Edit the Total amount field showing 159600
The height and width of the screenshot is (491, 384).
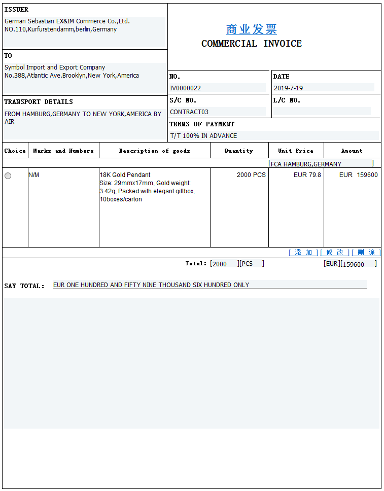pos(358,264)
